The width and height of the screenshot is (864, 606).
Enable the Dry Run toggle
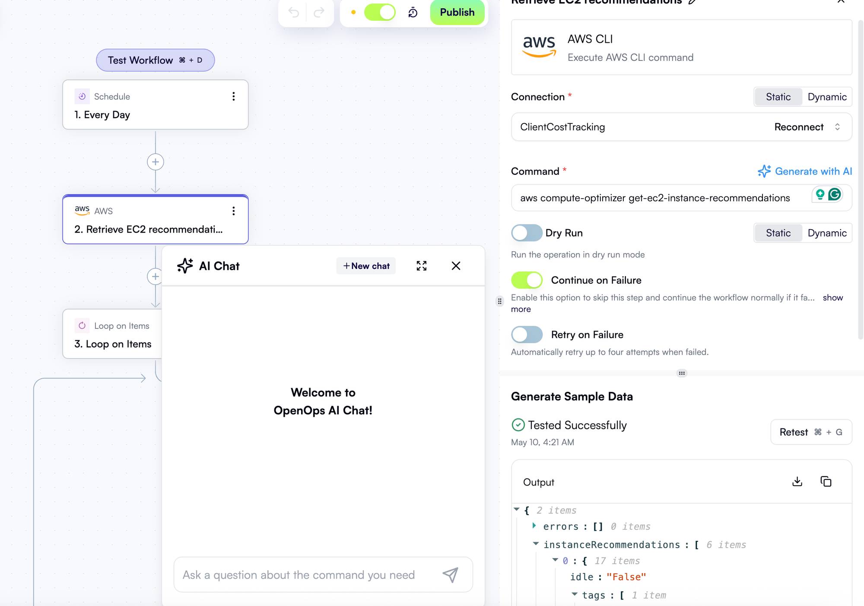click(527, 233)
